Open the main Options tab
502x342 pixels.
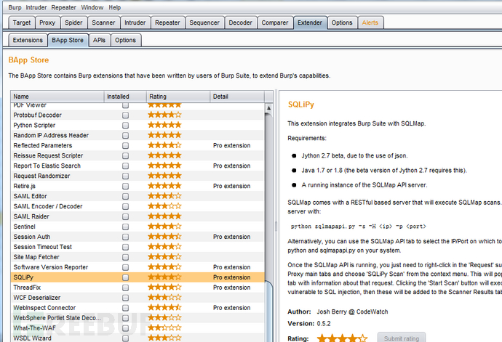(x=342, y=23)
